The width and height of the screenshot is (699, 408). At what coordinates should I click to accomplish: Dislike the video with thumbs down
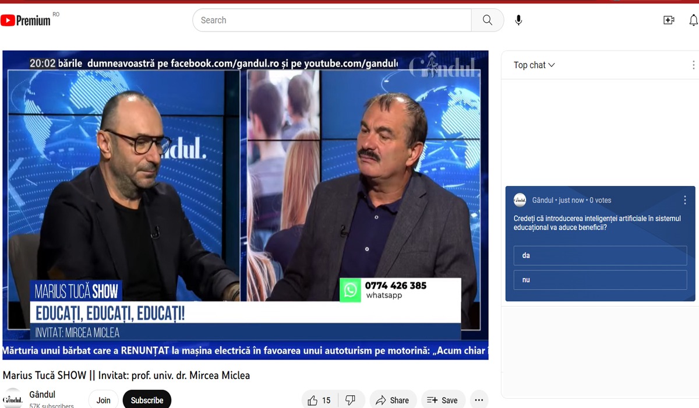pos(351,400)
